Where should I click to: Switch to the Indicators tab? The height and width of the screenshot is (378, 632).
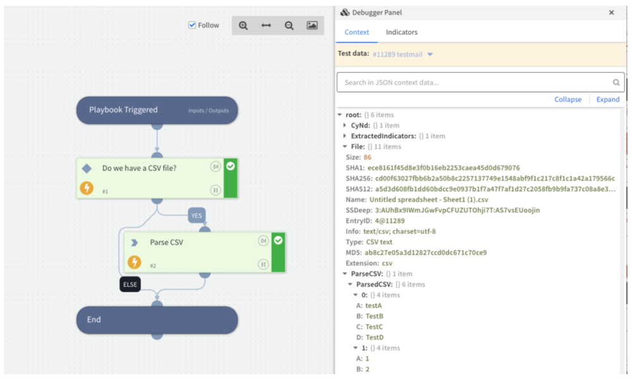(x=402, y=32)
